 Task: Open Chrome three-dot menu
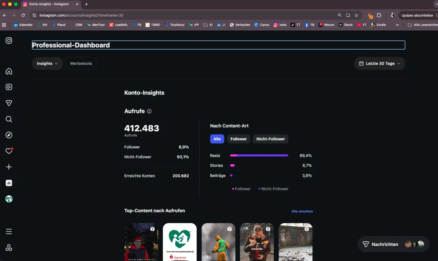436,15
